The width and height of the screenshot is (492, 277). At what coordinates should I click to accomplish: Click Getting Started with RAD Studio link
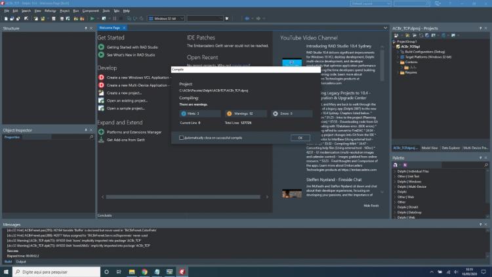coord(132,47)
